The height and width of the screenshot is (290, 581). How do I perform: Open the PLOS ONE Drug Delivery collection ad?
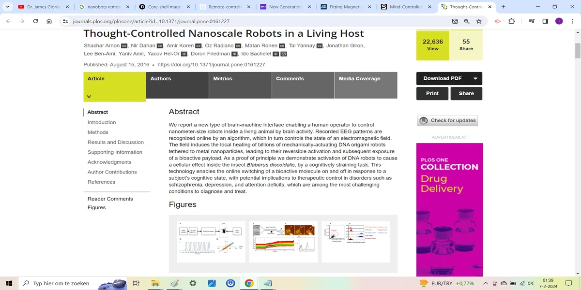(449, 209)
